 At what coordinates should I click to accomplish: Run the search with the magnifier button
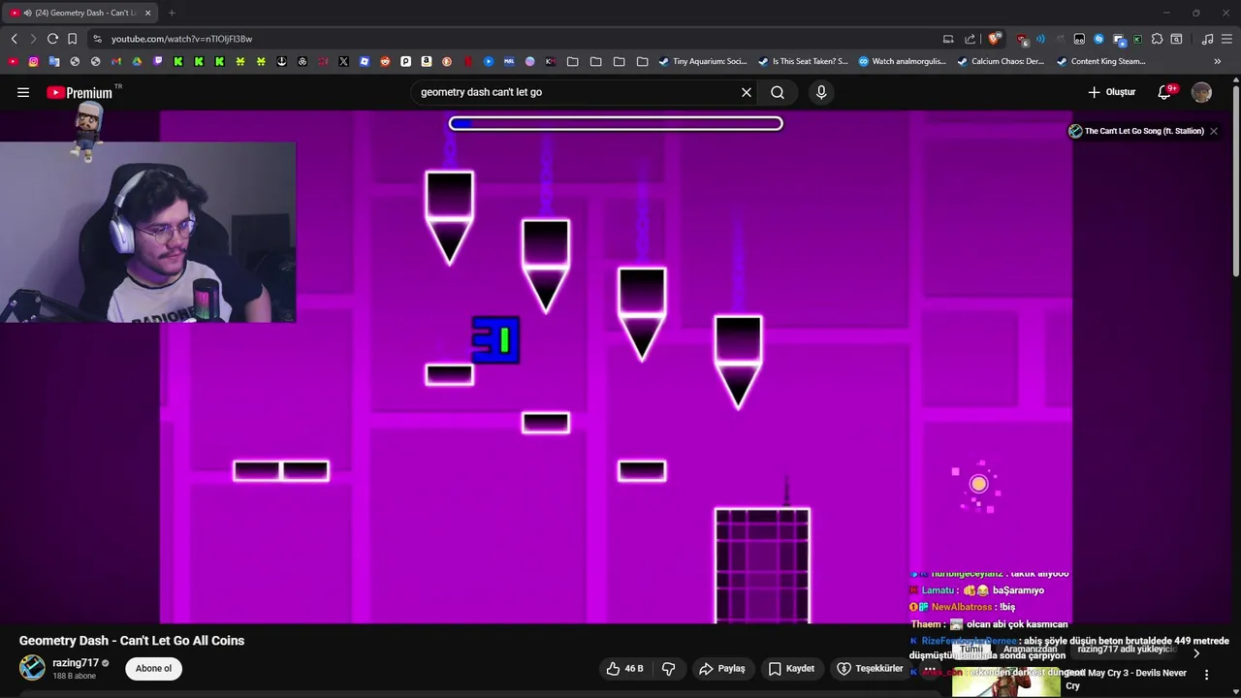(778, 92)
